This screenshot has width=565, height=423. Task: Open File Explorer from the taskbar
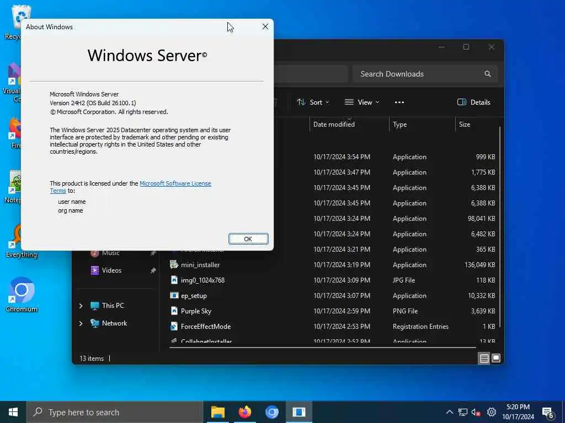(217, 412)
